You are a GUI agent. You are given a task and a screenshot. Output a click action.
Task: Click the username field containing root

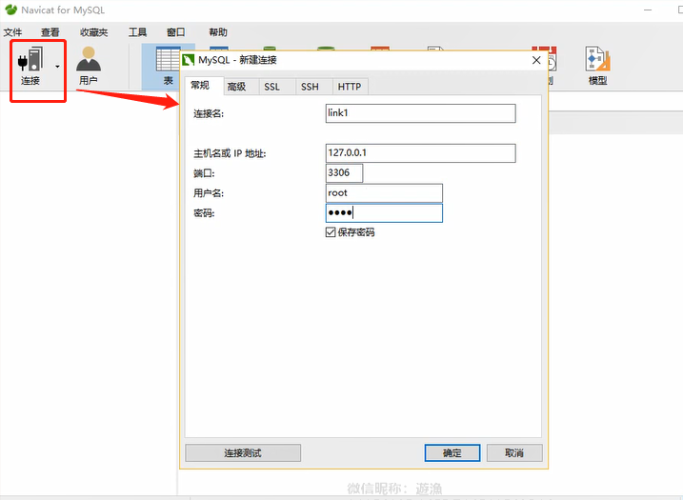[384, 193]
